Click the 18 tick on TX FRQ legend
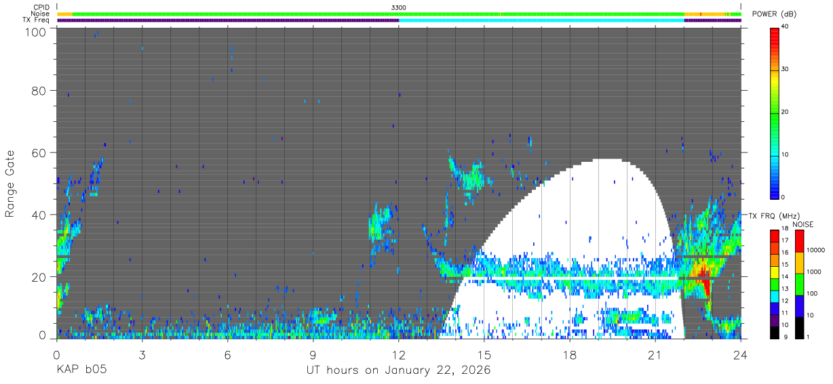The width and height of the screenshot is (833, 384). pyautogui.click(x=785, y=229)
